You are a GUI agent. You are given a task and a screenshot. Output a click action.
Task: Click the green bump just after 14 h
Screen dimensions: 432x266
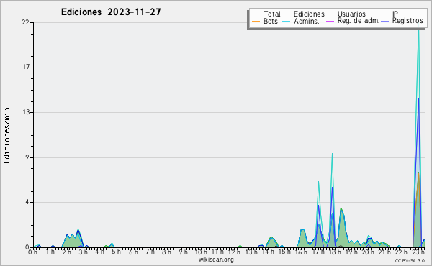point(271,242)
